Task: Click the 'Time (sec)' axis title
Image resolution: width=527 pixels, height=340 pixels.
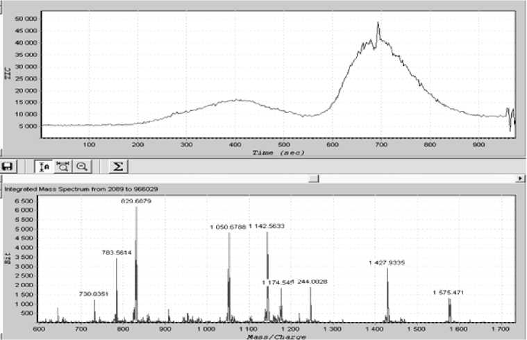Action: (278, 153)
